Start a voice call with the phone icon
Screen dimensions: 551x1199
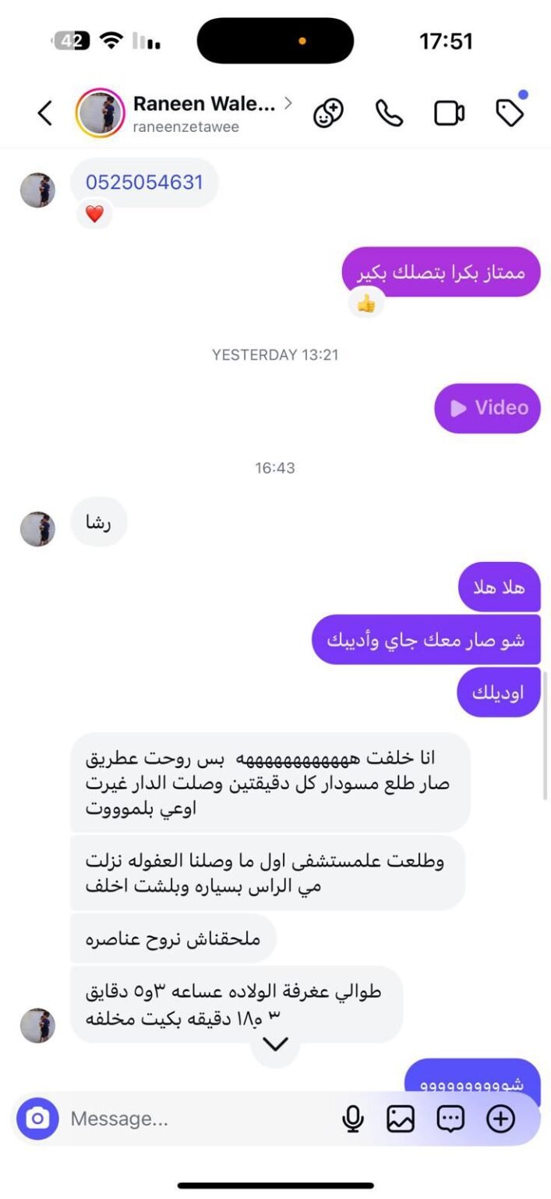coord(389,114)
